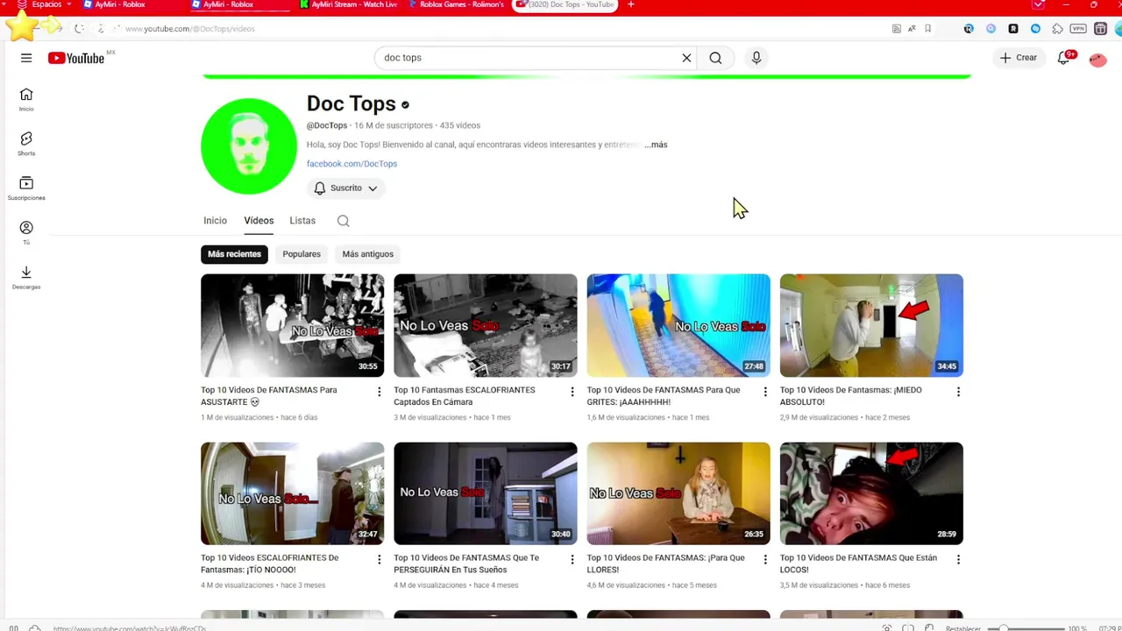Open thumbnail of Fantasmas ESCALOFRIANTES Captados En Cámara
The height and width of the screenshot is (631, 1122).
[486, 325]
